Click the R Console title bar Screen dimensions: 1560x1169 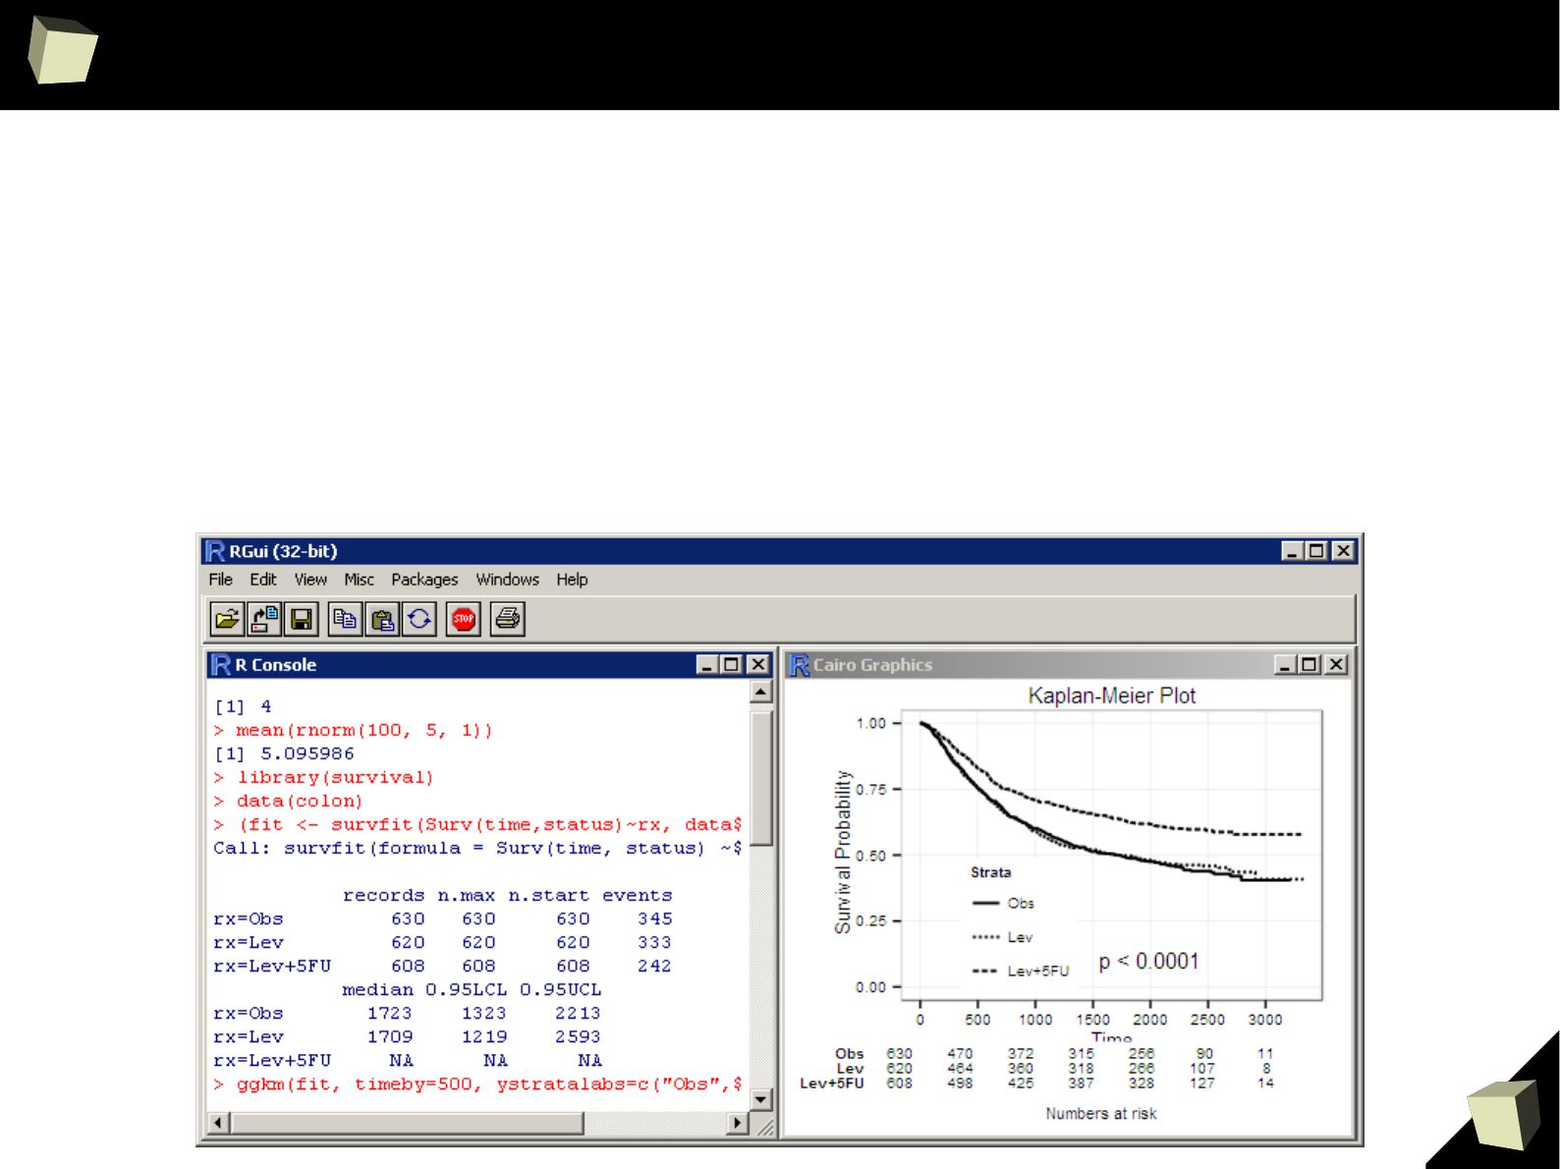click(x=490, y=665)
